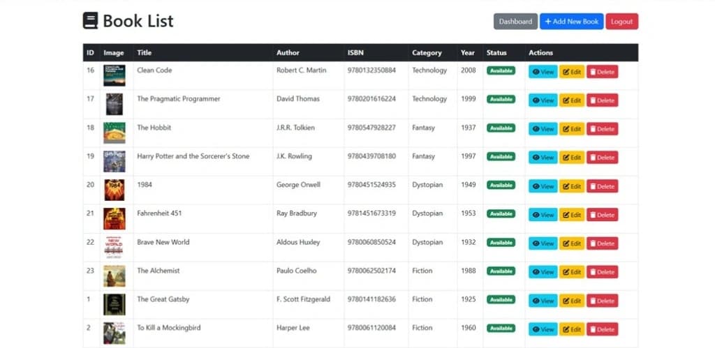Edit The Pragmatic Programmer entry

[x=572, y=100]
